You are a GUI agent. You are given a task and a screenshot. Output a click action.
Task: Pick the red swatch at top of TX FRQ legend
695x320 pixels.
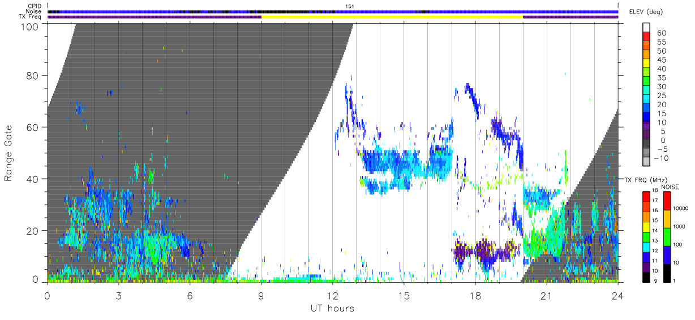coord(646,196)
